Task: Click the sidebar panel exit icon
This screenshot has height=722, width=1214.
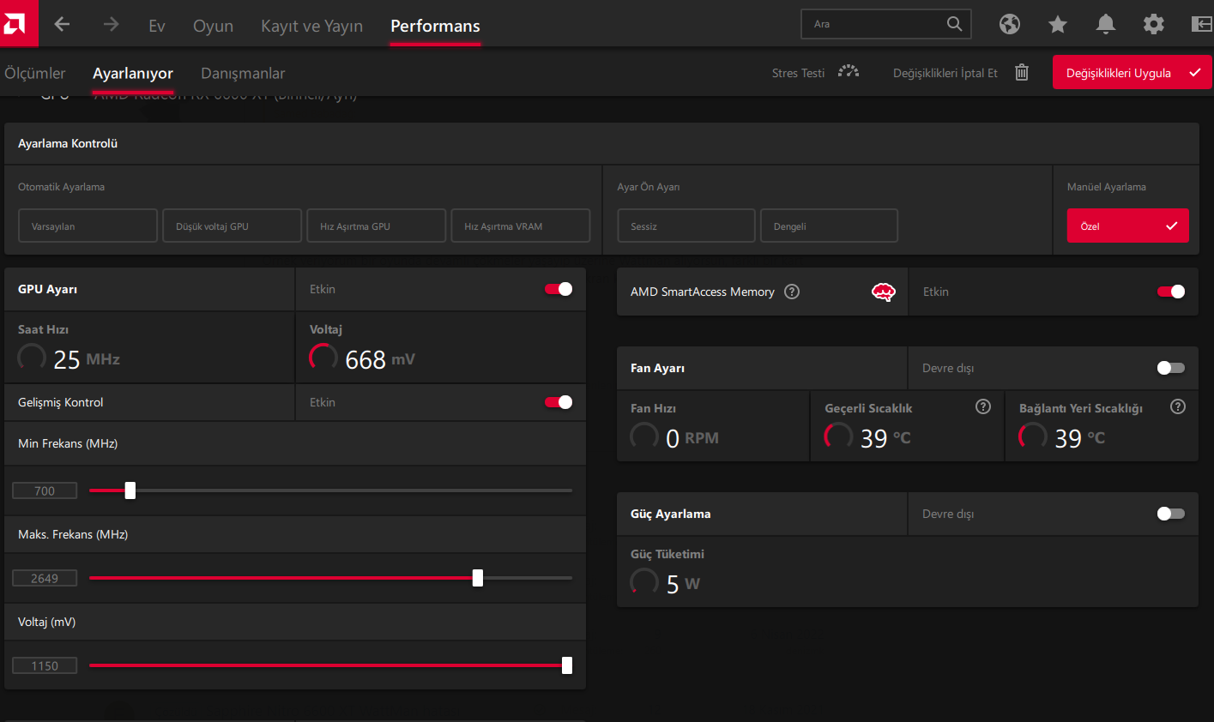Action: pyautogui.click(x=1202, y=24)
